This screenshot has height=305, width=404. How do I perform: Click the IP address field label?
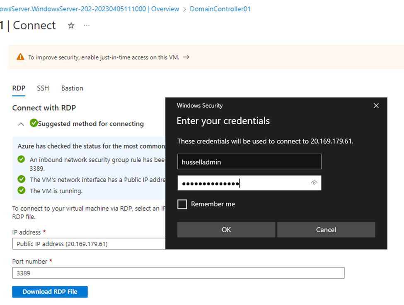click(27, 232)
